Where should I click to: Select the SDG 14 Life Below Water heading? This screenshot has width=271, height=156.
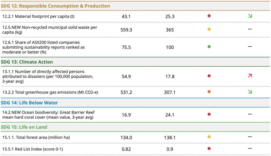point(29,103)
